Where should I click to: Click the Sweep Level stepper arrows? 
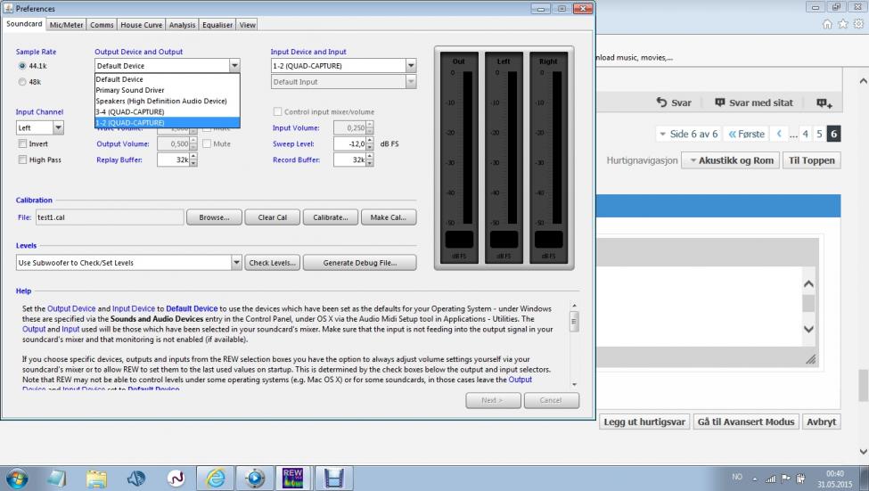point(370,143)
